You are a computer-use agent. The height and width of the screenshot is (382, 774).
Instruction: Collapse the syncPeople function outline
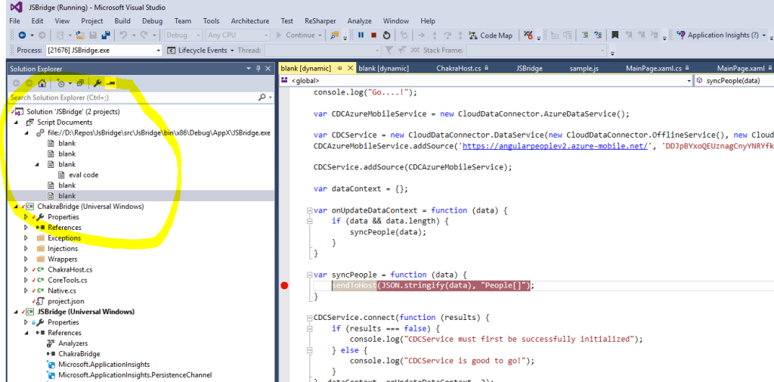(309, 275)
